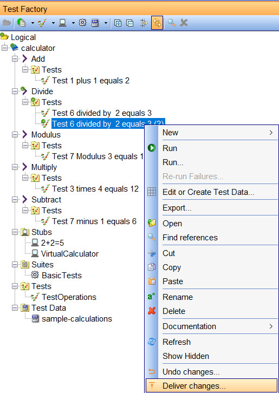Click the new test checkmark toolbar icon
Viewport: 279px width, 393px height.
tap(42, 23)
